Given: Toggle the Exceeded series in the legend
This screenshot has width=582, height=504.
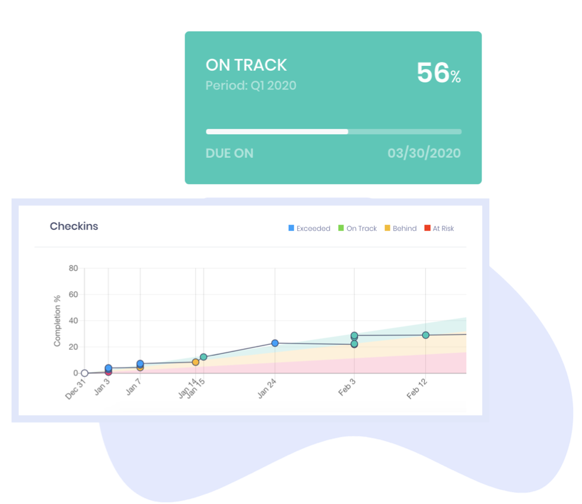Looking at the screenshot, I should tap(313, 229).
